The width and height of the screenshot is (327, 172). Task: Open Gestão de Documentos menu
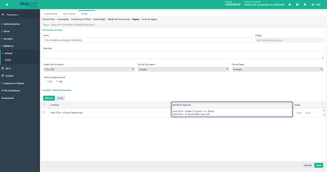point(119,19)
